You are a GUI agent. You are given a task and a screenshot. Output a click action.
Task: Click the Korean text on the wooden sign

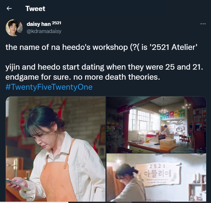[x=157, y=174]
